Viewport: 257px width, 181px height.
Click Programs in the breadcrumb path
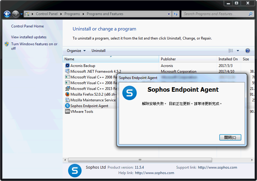tap(72, 14)
